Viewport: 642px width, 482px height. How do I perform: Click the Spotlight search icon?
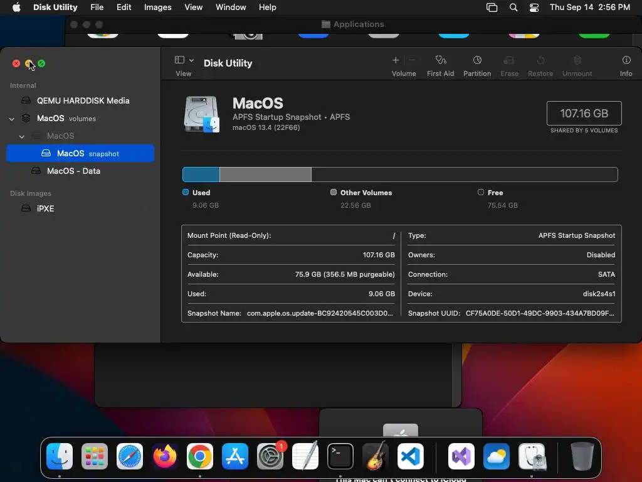513,8
